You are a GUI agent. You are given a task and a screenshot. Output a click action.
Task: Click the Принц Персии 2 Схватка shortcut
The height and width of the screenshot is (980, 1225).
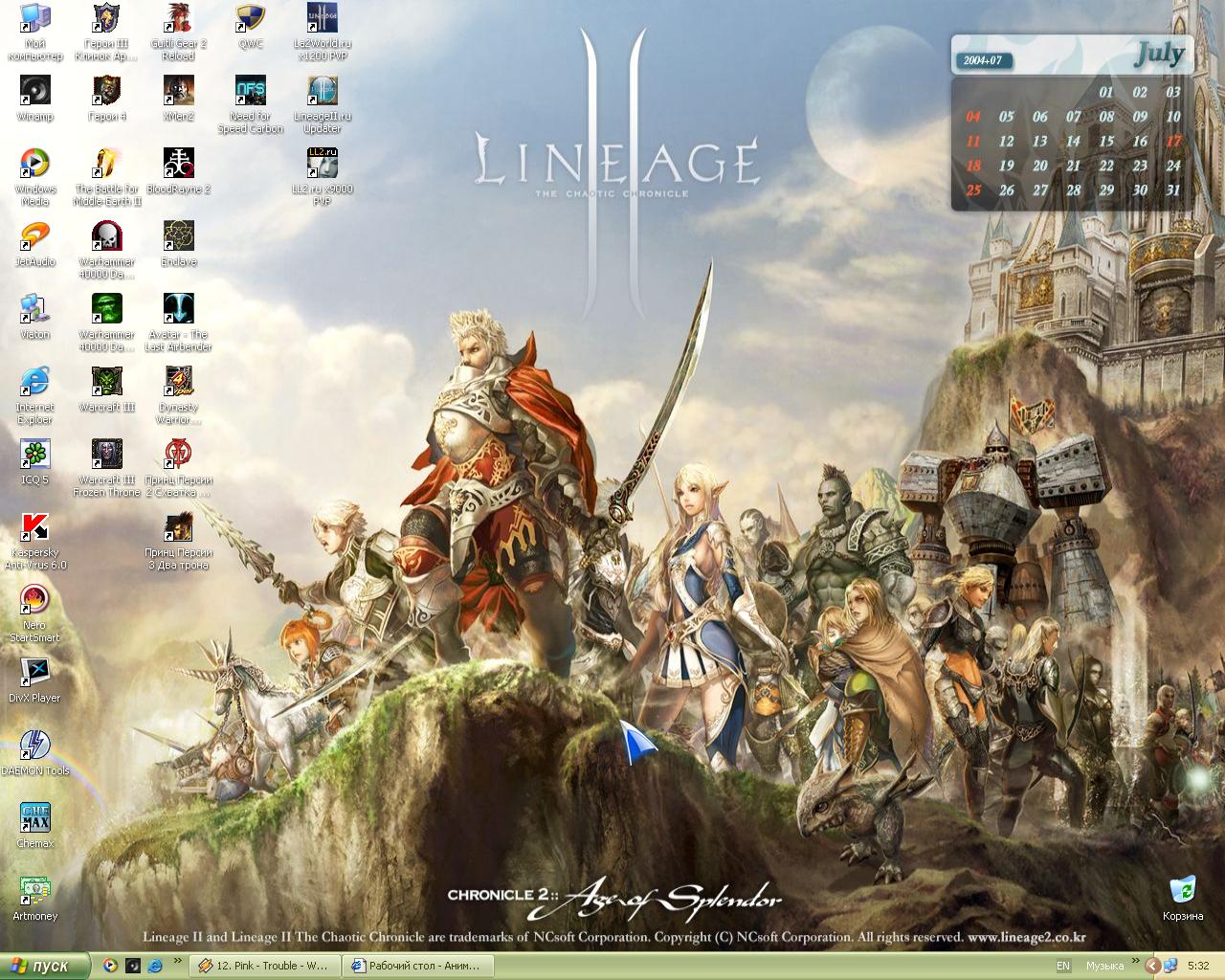tap(178, 468)
